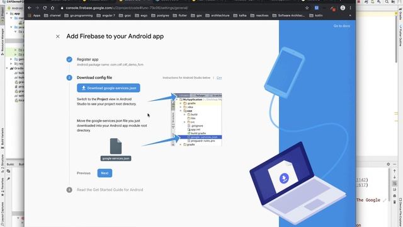Click the trash icon in Build output toolbar
This screenshot has height=227, width=403.
(395, 202)
